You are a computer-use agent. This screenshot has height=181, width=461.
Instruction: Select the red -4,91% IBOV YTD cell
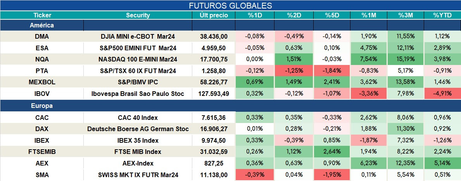pyautogui.click(x=442, y=94)
